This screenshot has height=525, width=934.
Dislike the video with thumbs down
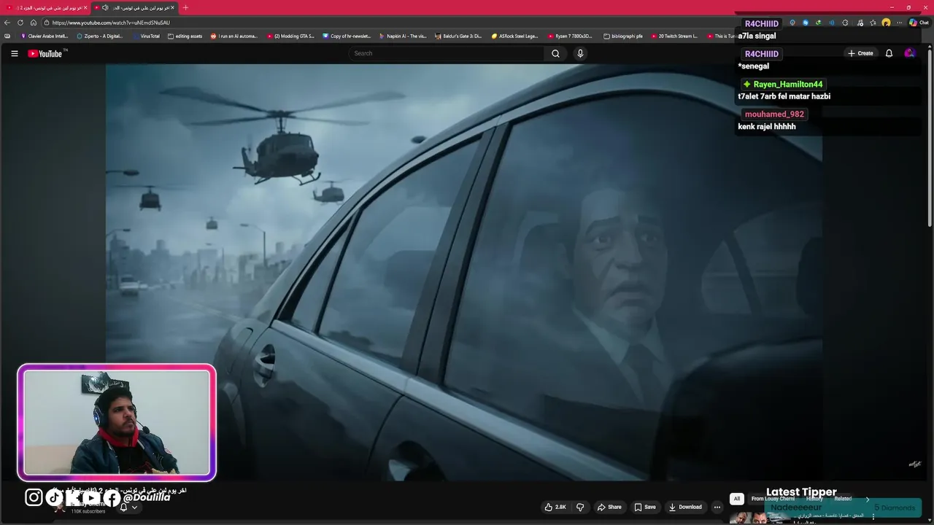(580, 507)
